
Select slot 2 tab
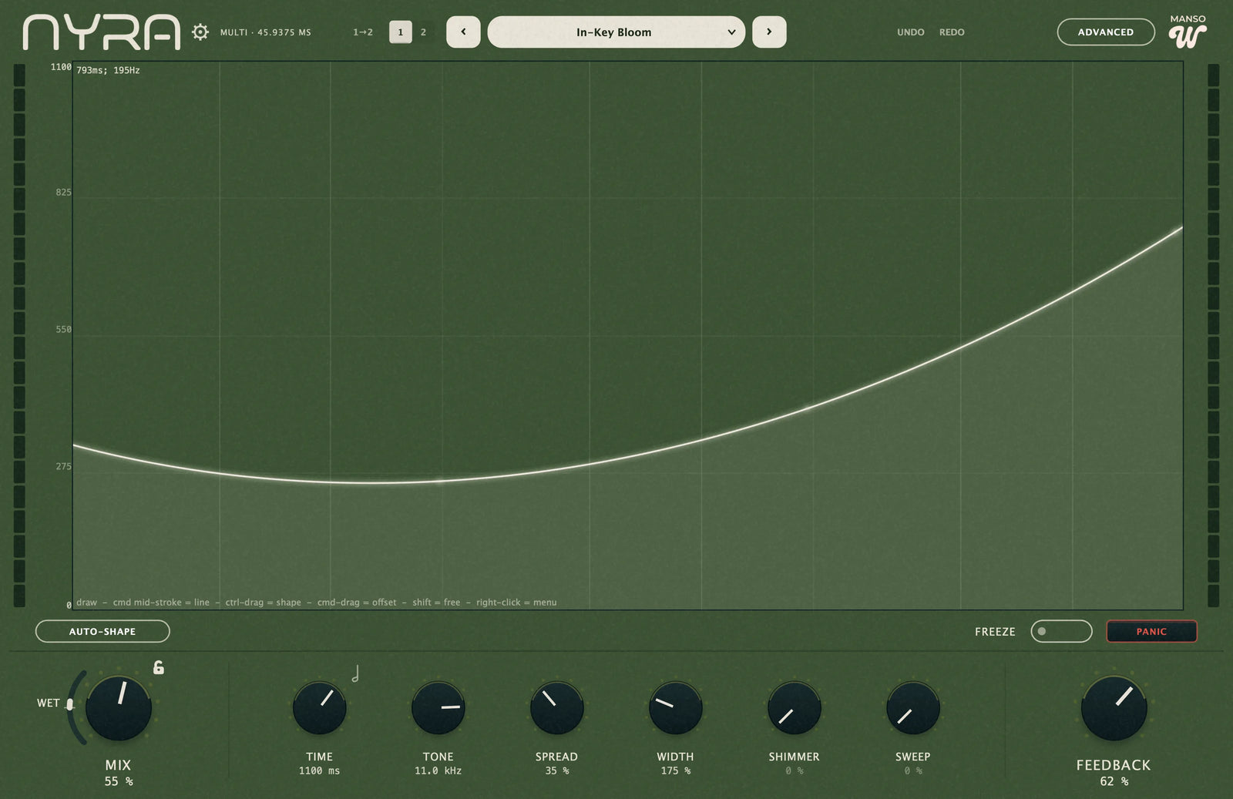(423, 32)
